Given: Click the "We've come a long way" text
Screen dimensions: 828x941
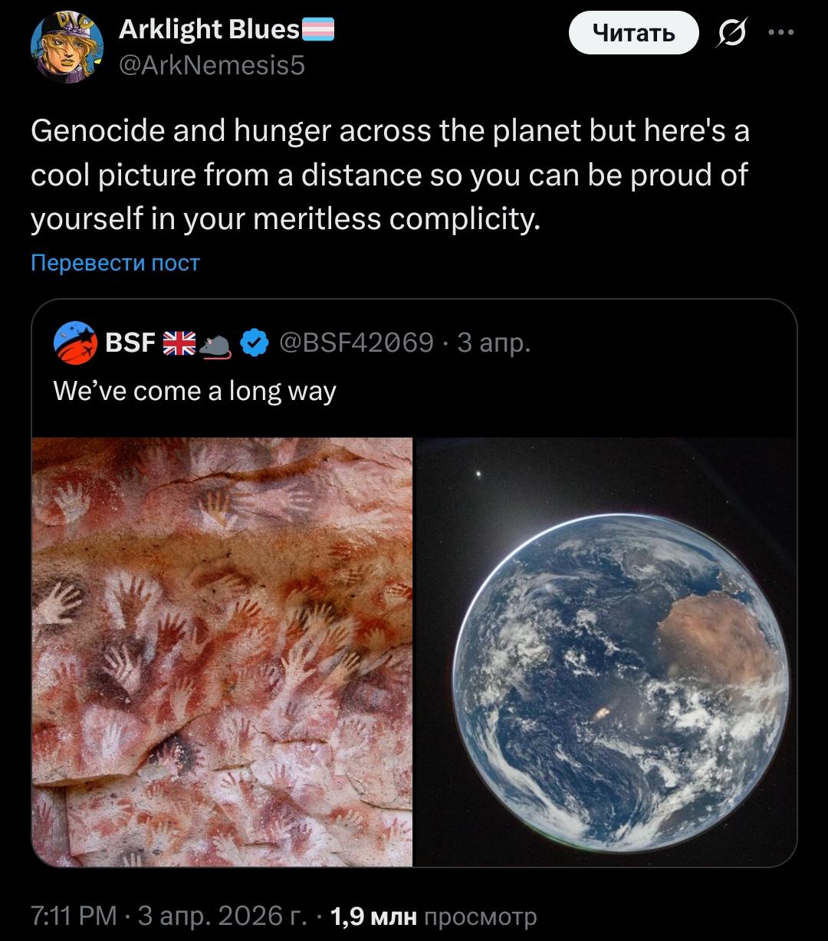Looking at the screenshot, I should pos(195,391).
